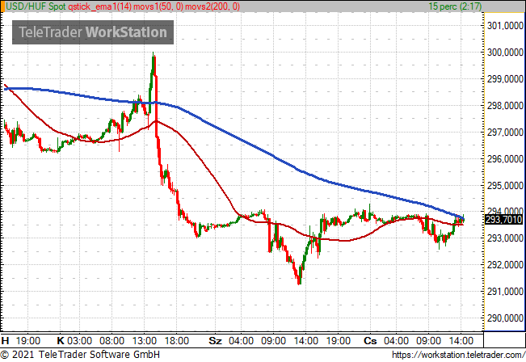Click the 292,0000 price axis label
The width and height of the screenshot is (526, 362).
click(505, 265)
